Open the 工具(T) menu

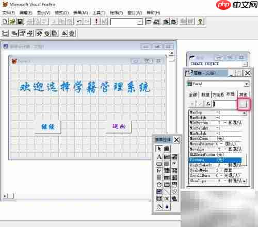tap(99, 13)
